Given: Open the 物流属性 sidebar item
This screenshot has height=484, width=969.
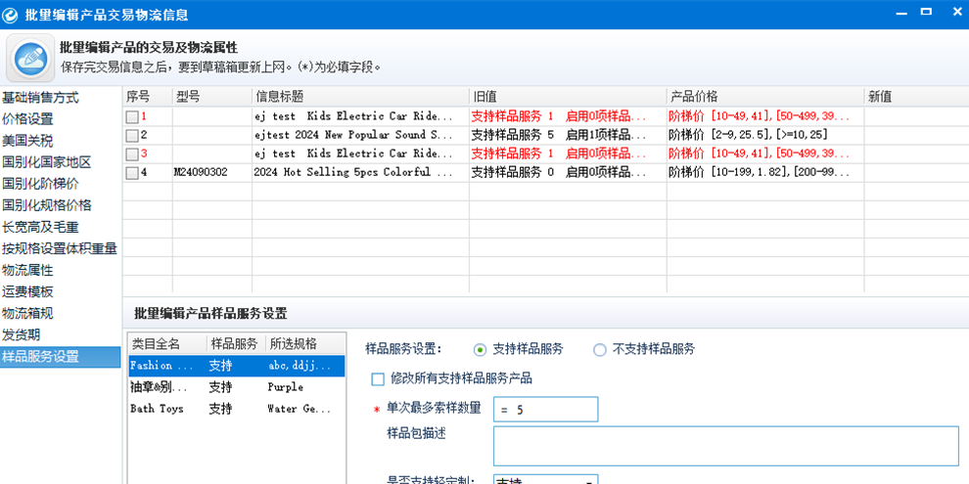Looking at the screenshot, I should [x=28, y=270].
